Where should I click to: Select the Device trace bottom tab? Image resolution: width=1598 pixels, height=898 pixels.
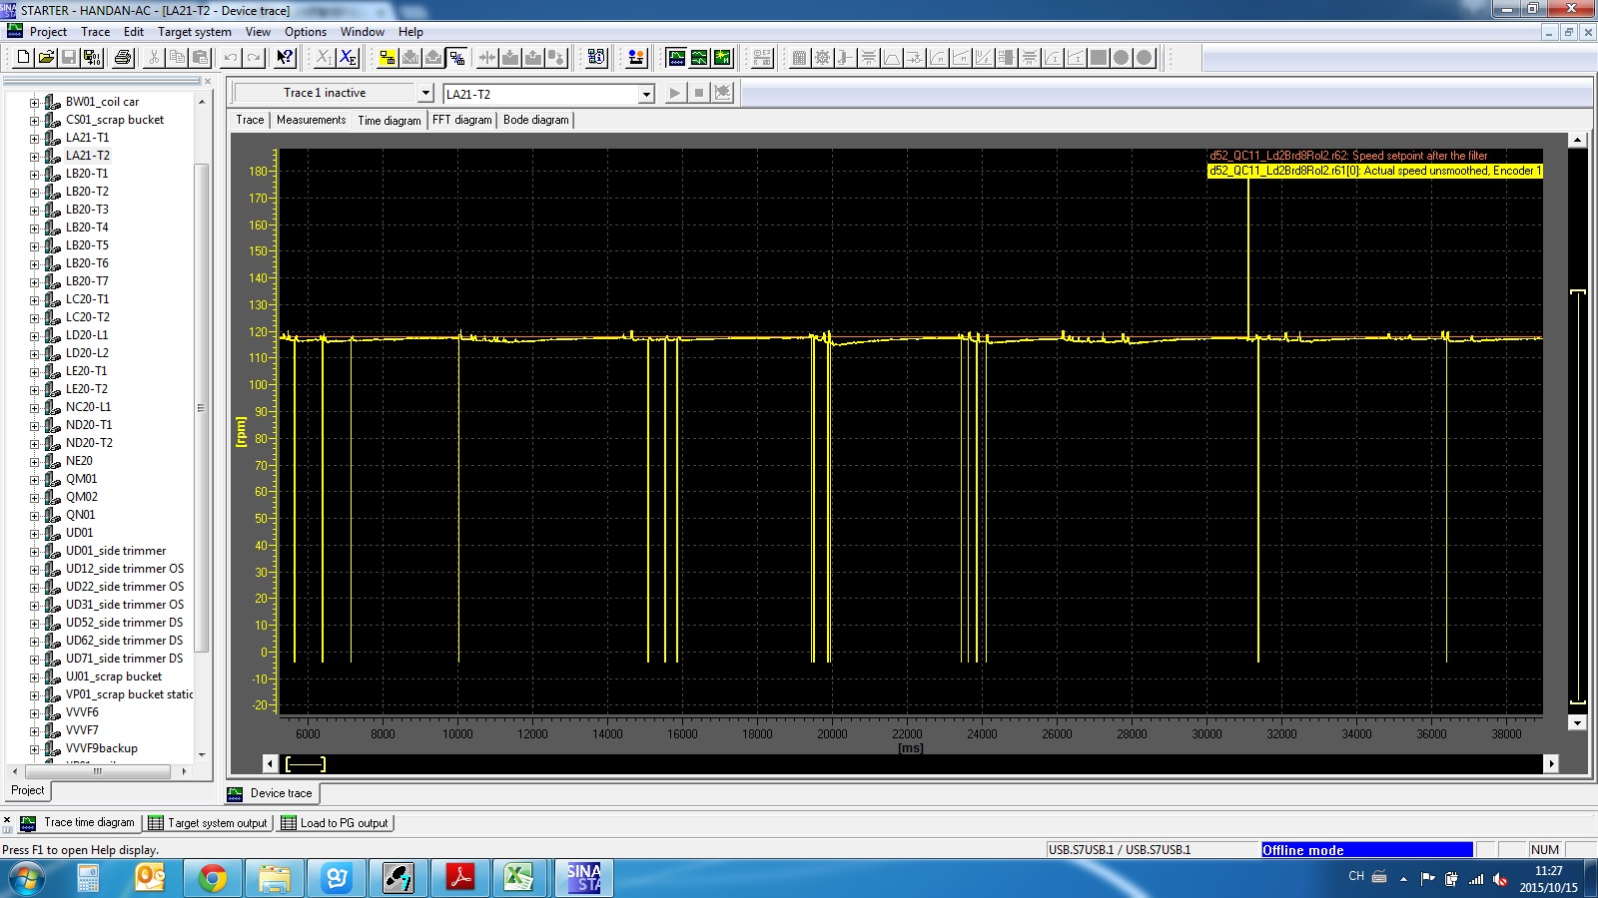(272, 793)
